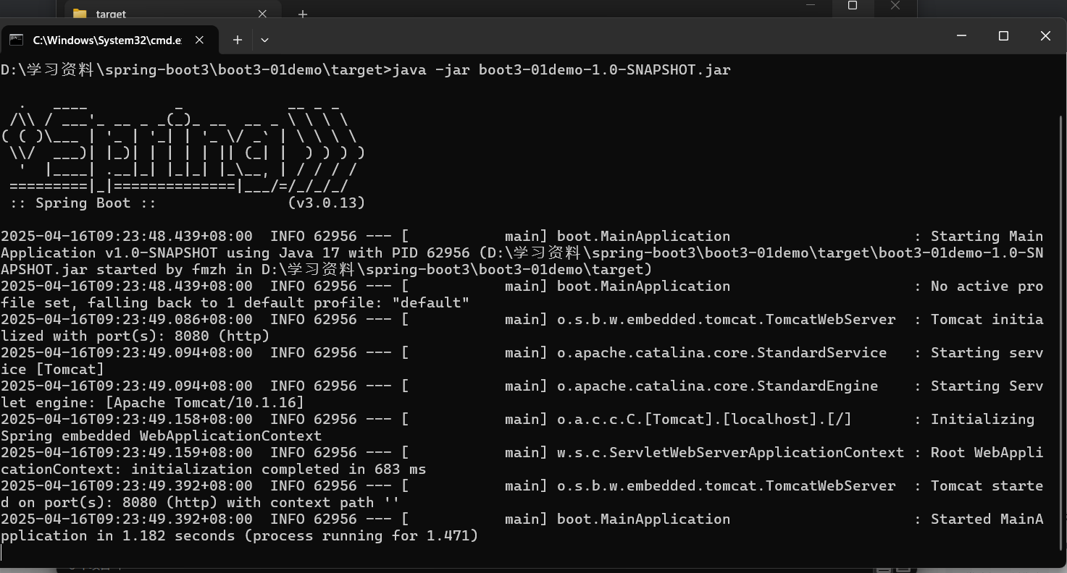Screen dimensions: 1067x573
Task: Click the 'Initializing' message at line end
Action: [983, 420]
